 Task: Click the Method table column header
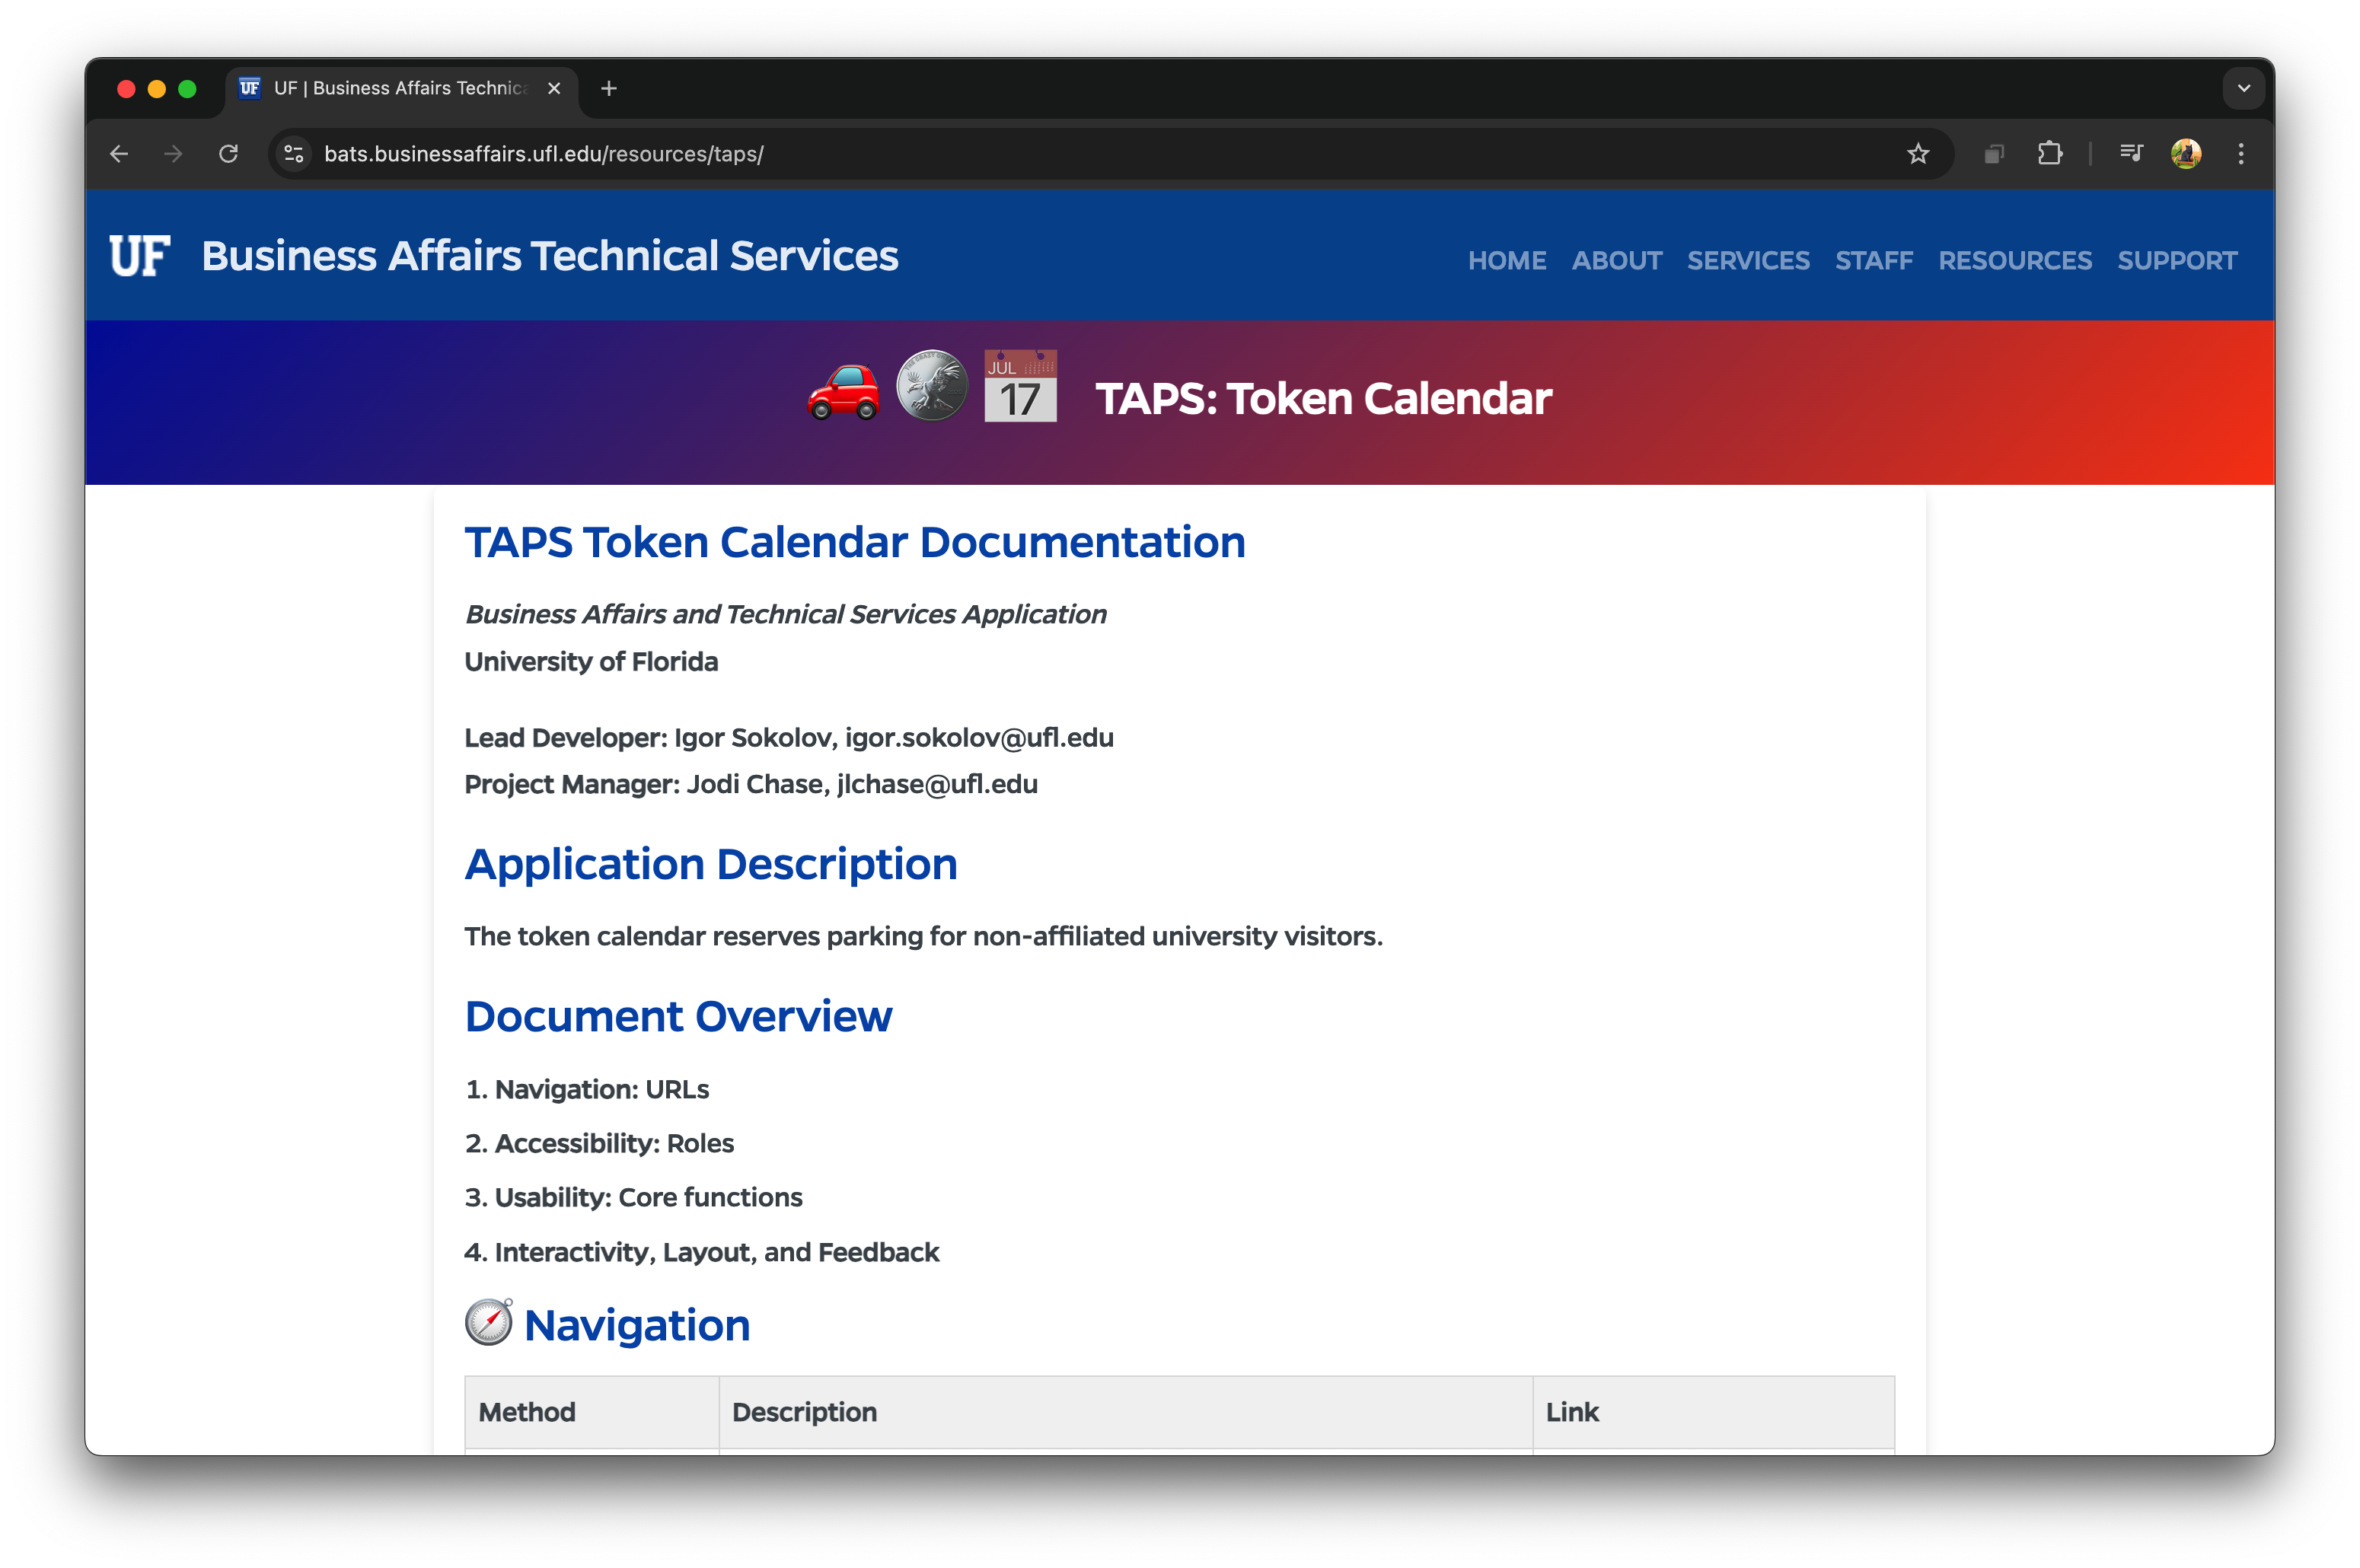coord(592,1412)
